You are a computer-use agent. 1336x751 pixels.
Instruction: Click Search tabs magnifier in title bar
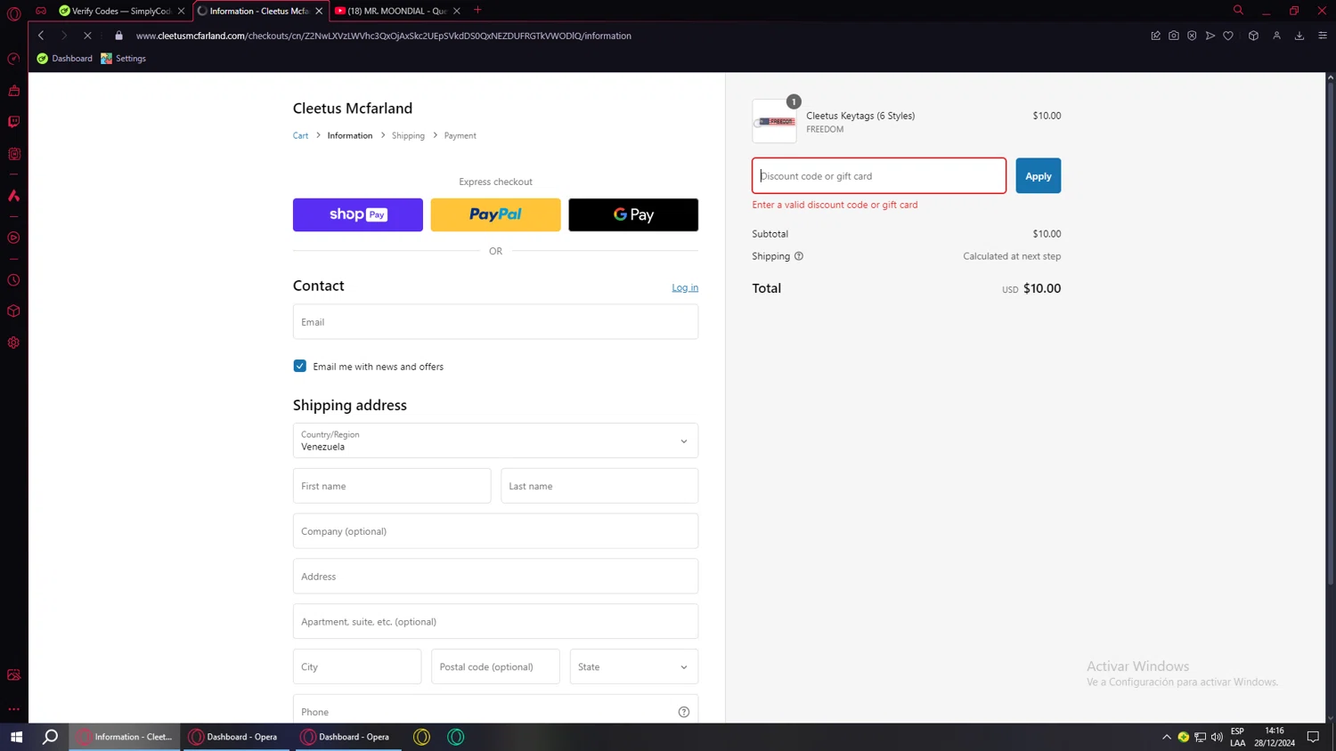1238,11
